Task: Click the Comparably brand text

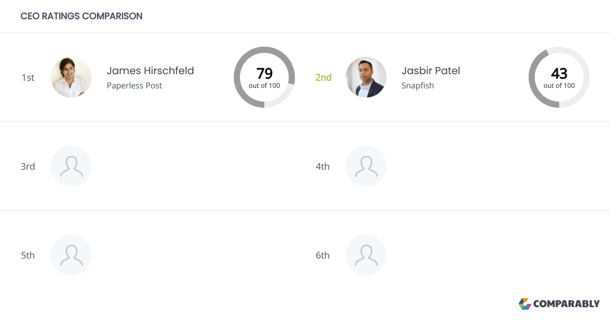Action: [567, 304]
